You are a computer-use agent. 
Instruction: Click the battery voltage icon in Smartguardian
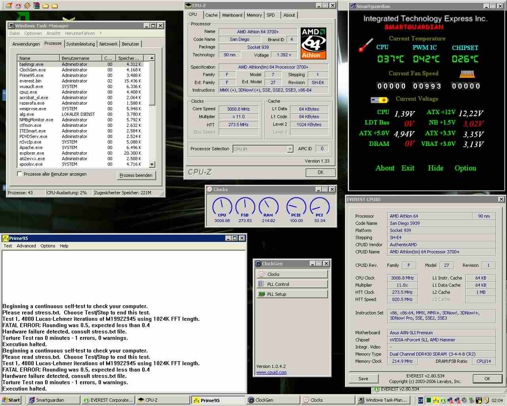[x=379, y=100]
